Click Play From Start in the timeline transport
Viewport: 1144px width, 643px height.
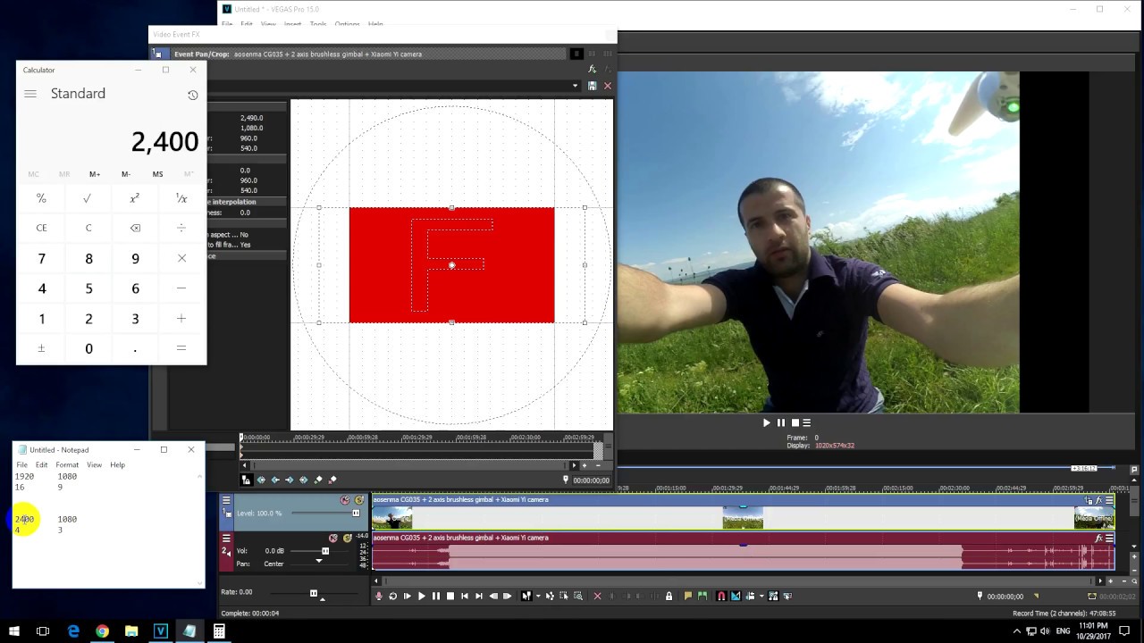pos(407,596)
